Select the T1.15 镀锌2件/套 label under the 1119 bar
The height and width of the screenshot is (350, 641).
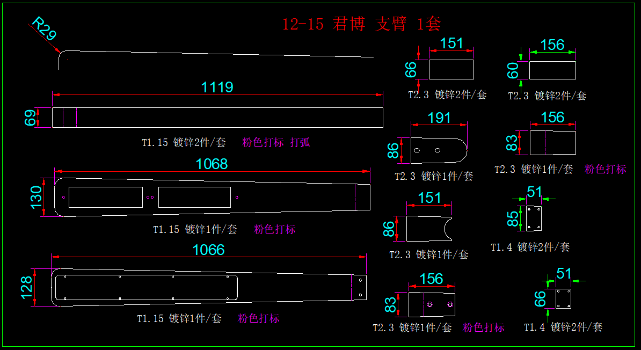pyautogui.click(x=184, y=142)
